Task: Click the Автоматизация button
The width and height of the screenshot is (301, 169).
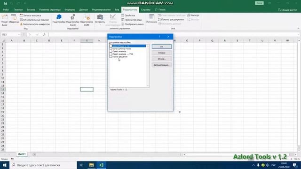Action: 162,65
